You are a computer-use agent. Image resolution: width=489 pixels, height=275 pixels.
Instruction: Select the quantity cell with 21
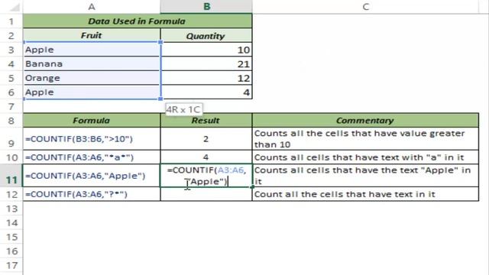(206, 64)
